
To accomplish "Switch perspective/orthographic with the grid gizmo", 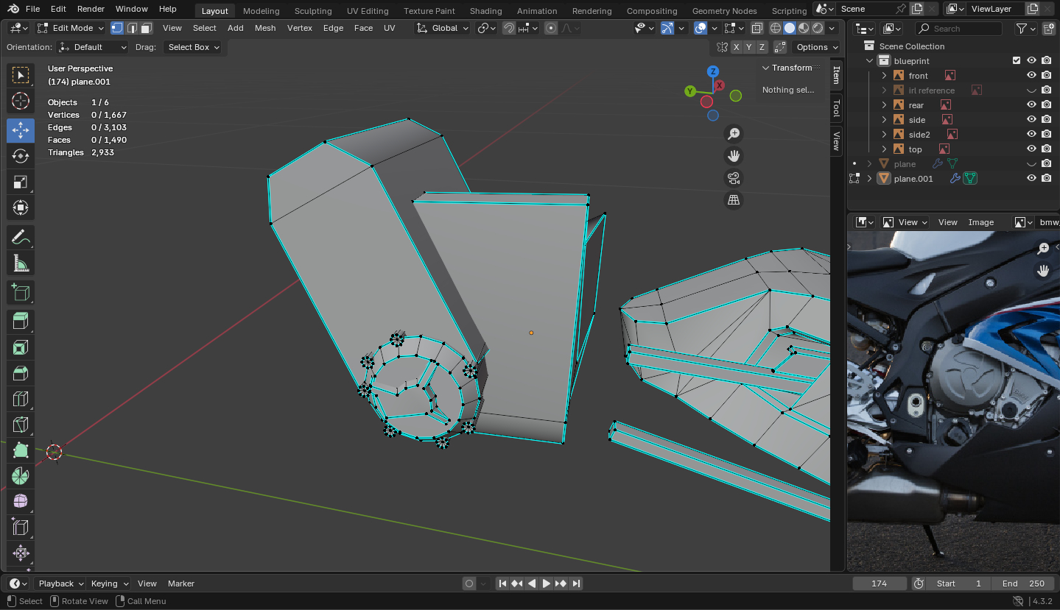I will 734,200.
